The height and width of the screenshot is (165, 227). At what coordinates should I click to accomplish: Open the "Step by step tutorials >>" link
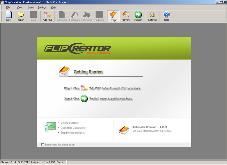point(73,133)
